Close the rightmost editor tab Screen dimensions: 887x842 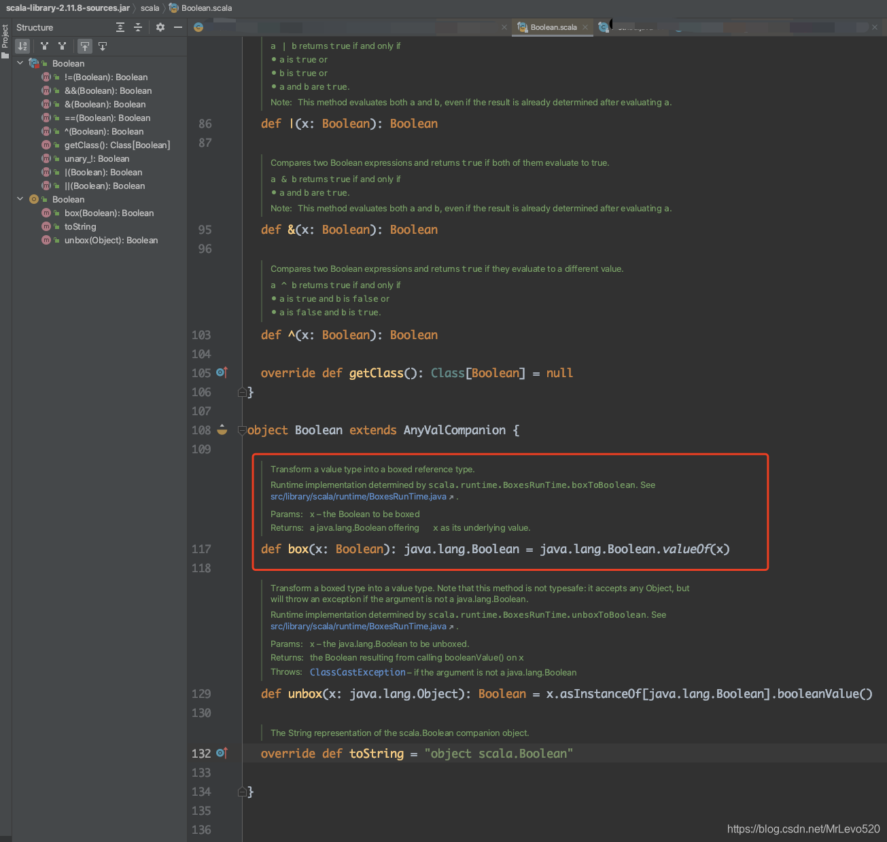coord(875,27)
